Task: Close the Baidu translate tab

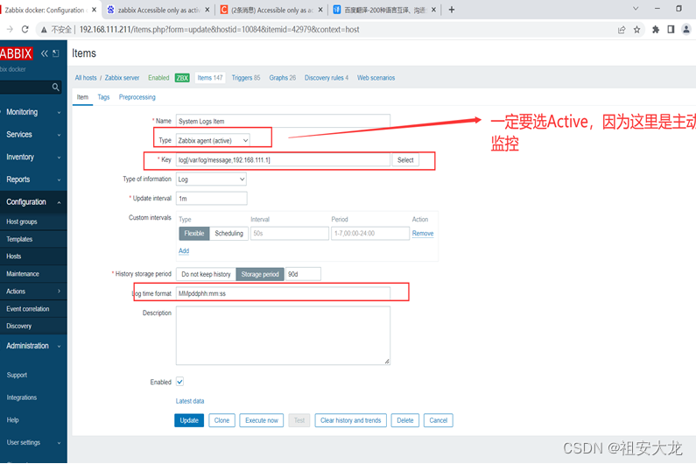Action: click(433, 10)
